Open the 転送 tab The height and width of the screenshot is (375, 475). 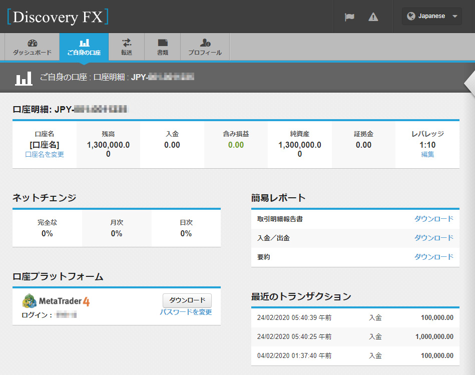click(x=127, y=47)
